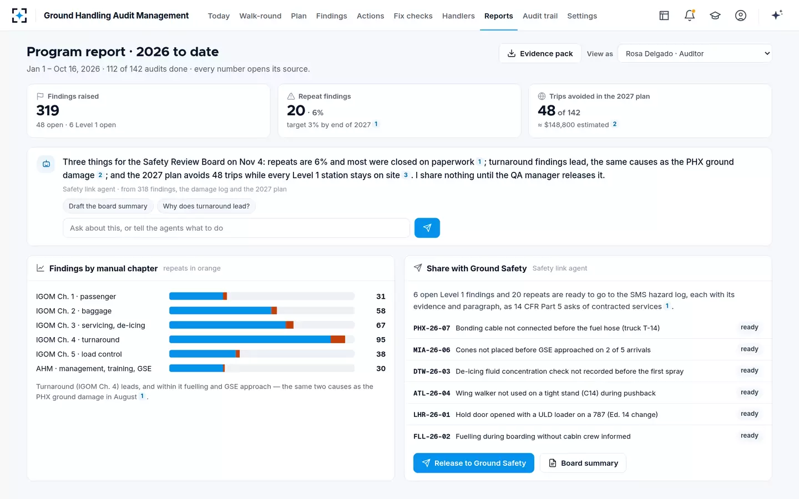The height and width of the screenshot is (499, 799).
Task: Open the sparkle AI assistant icon
Action: (x=777, y=15)
